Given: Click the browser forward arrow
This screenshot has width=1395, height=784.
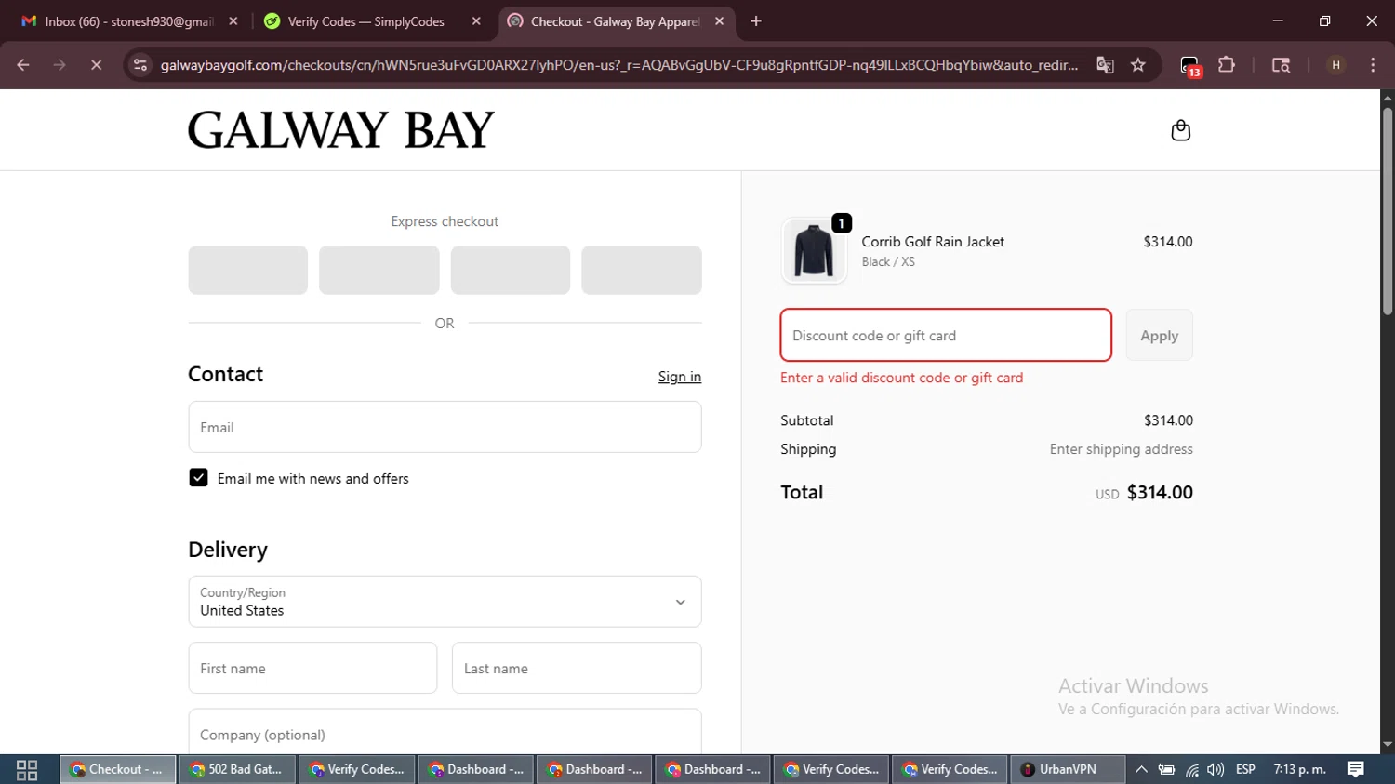Looking at the screenshot, I should pos(60,65).
